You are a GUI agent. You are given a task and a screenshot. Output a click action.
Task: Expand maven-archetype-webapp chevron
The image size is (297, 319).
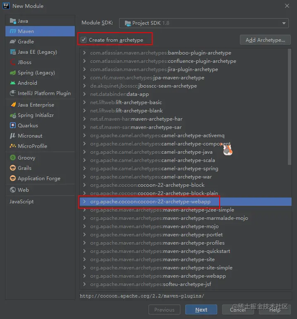[x=84, y=276]
